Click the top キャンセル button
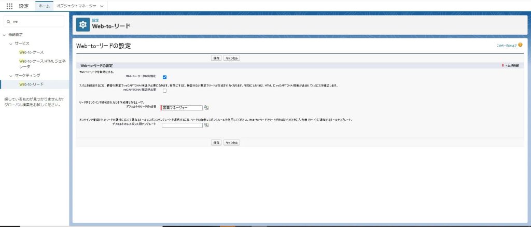Image resolution: width=531 pixels, height=227 pixels. pos(232,58)
